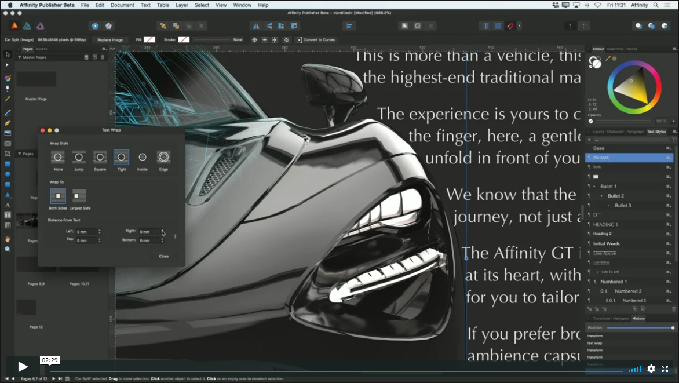Image resolution: width=679 pixels, height=383 pixels.
Task: Open the options menu for Bullet 1 style
Action: 669,187
